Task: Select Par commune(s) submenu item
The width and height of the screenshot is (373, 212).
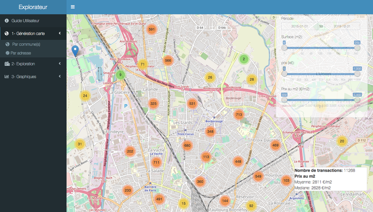Action: (33, 44)
